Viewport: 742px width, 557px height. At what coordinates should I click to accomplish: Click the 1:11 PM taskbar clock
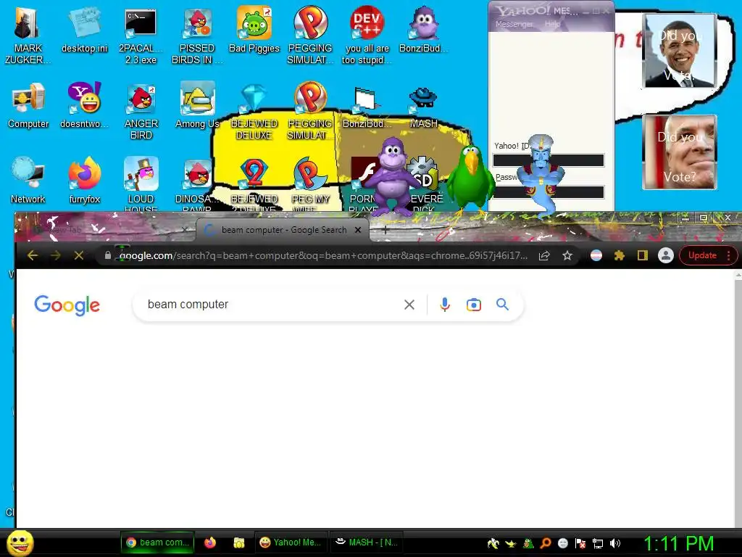pos(678,543)
